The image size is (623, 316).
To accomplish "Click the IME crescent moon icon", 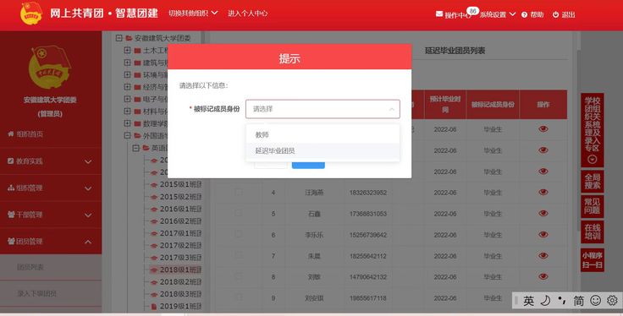I will click(545, 300).
